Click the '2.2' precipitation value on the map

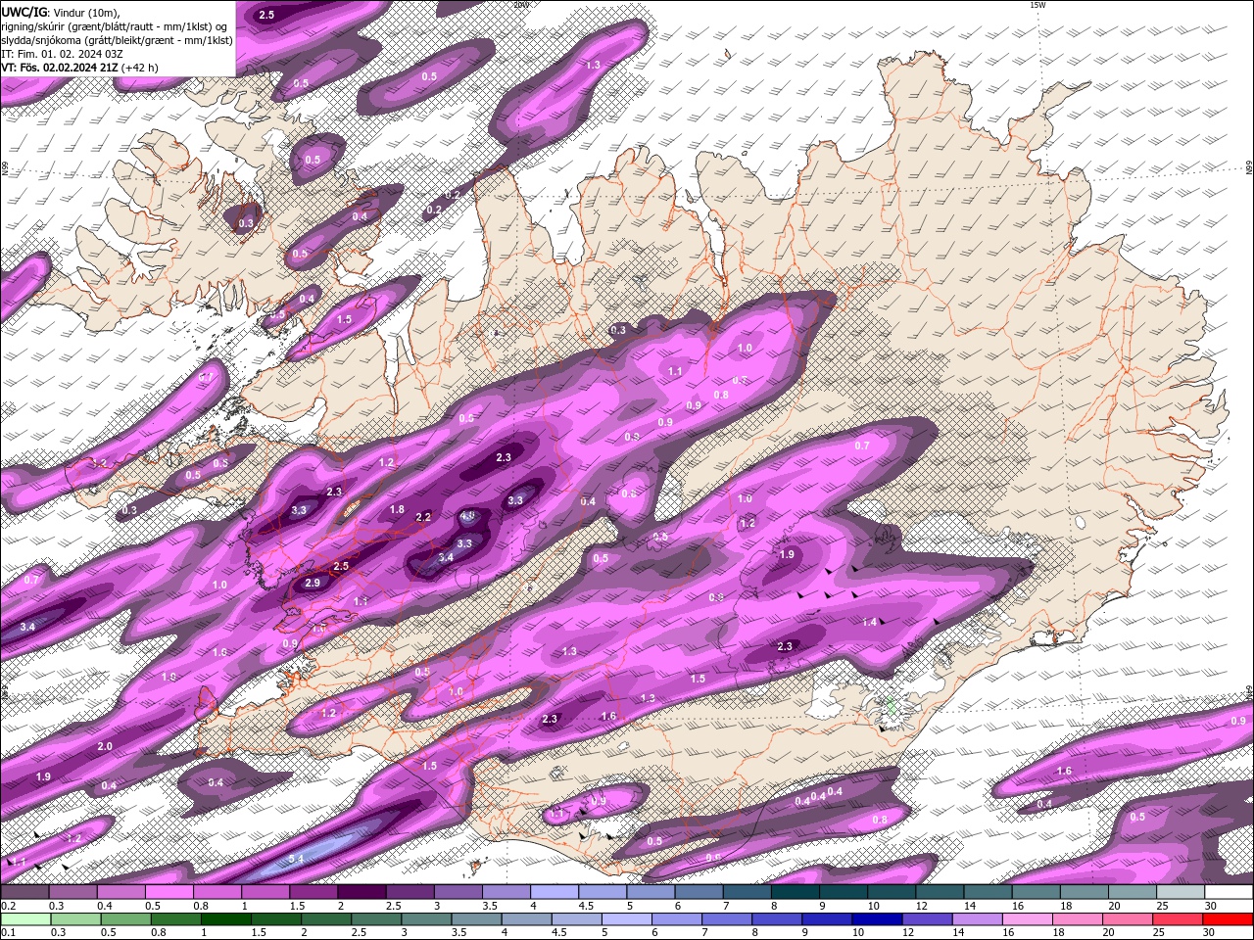(423, 517)
